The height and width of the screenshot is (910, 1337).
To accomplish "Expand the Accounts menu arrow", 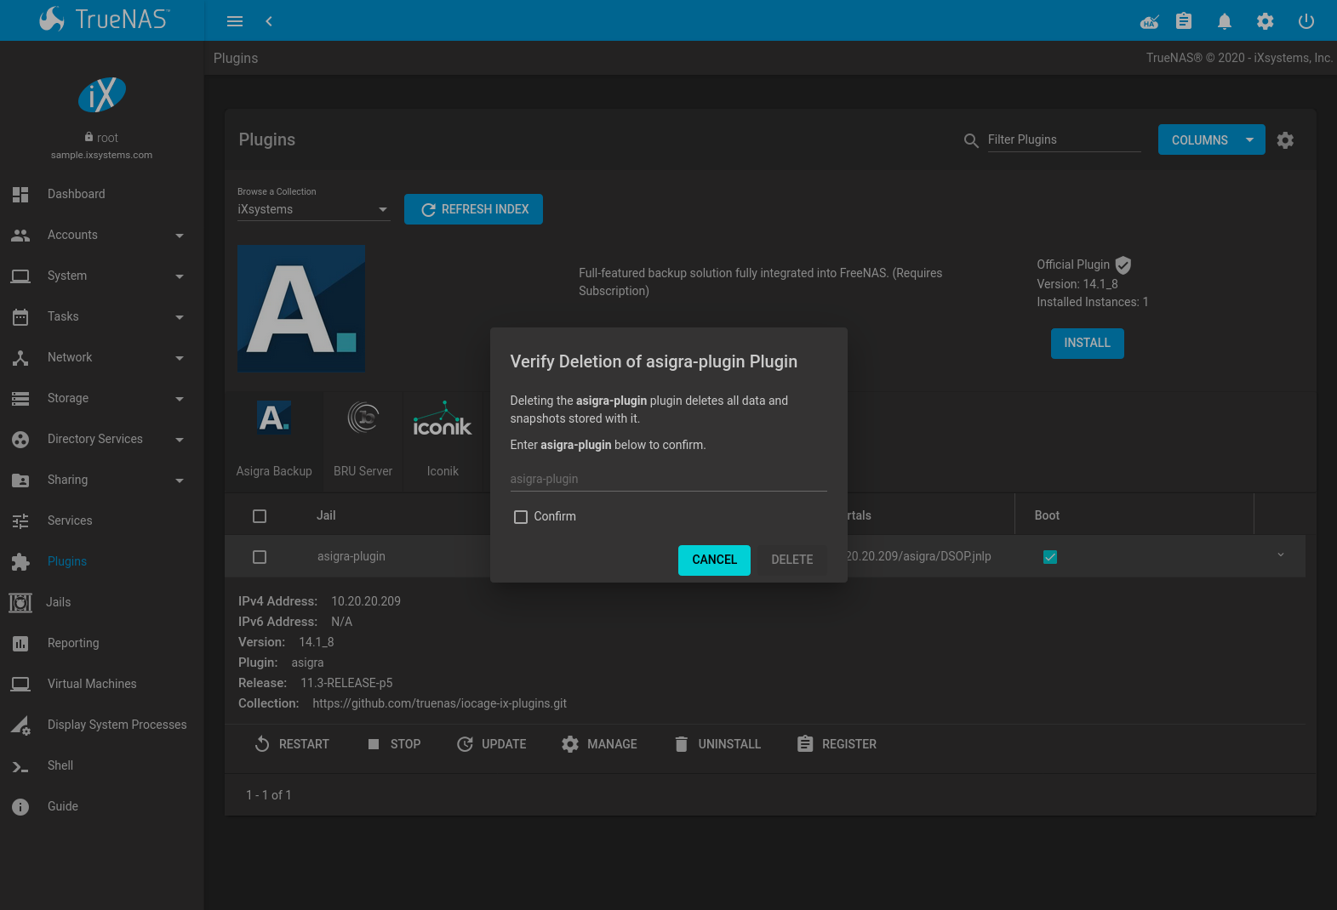I will pyautogui.click(x=180, y=236).
